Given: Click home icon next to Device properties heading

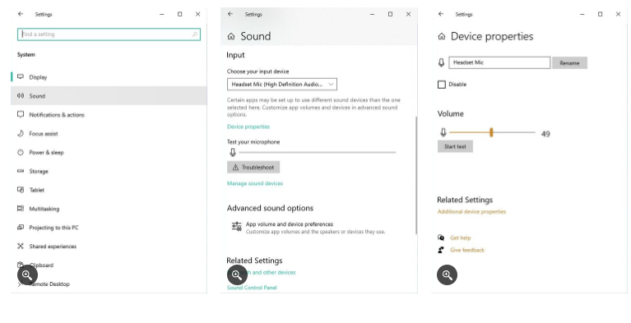Looking at the screenshot, I should tap(442, 37).
